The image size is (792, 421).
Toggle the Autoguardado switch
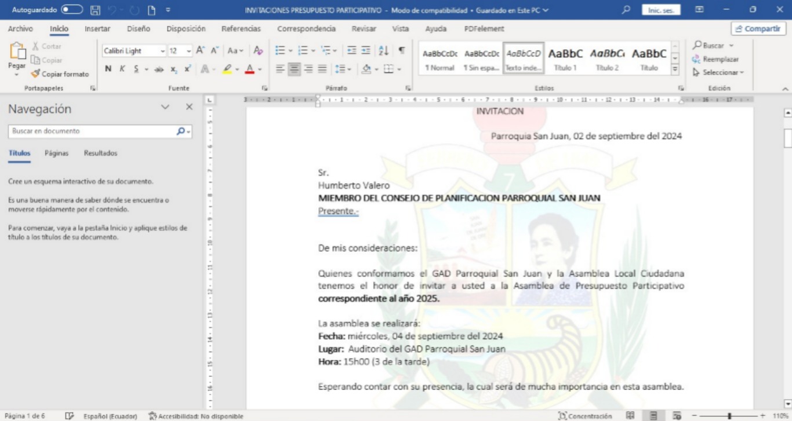tap(72, 10)
